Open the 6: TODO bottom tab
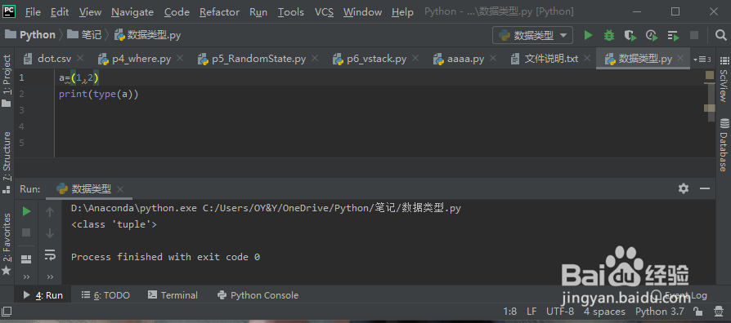Image resolution: width=731 pixels, height=323 pixels. (105, 295)
